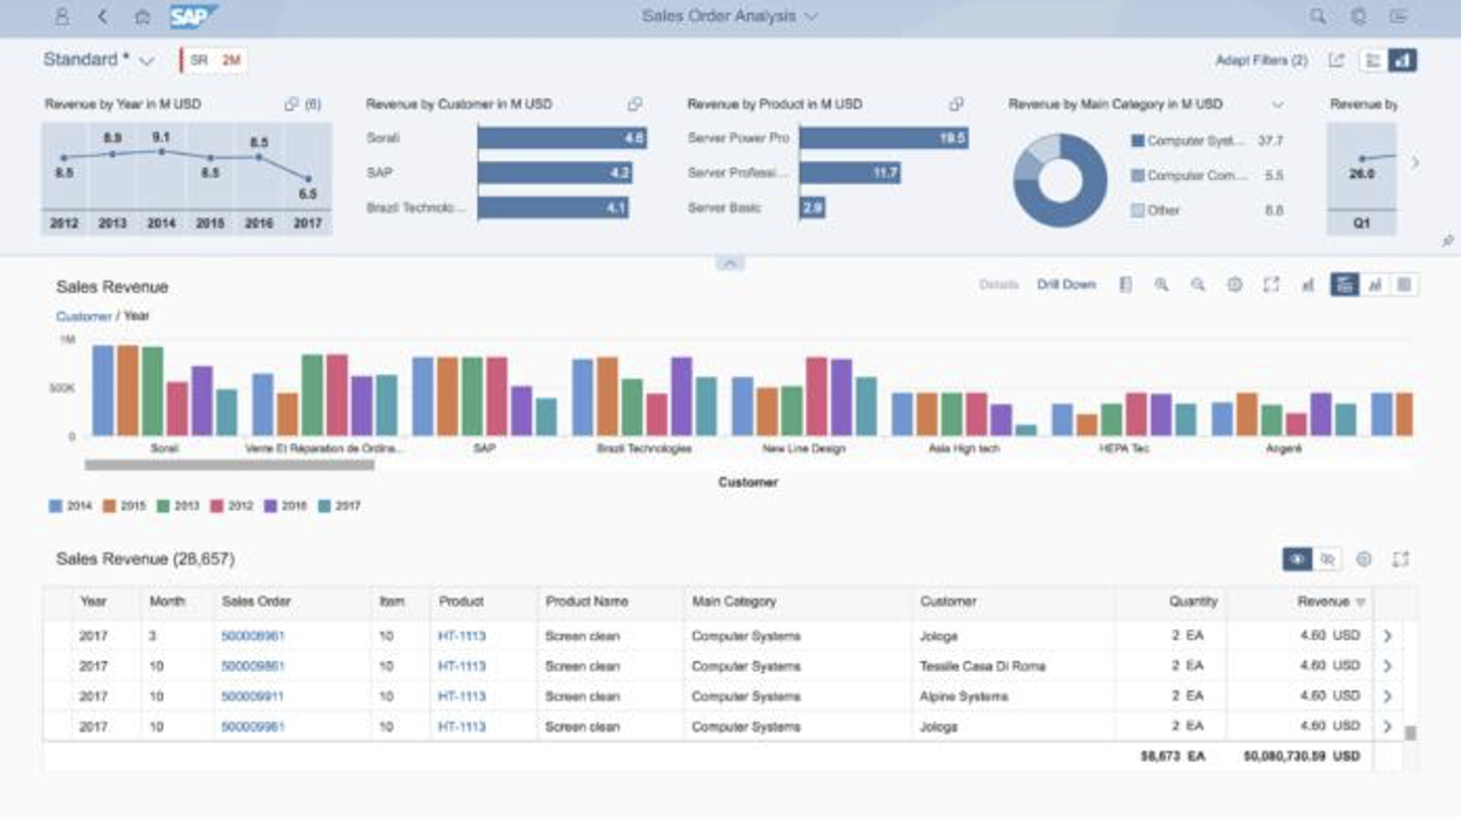Click the share icon beside Adapt Filters
Screen dimensions: 1461x817
(1337, 61)
